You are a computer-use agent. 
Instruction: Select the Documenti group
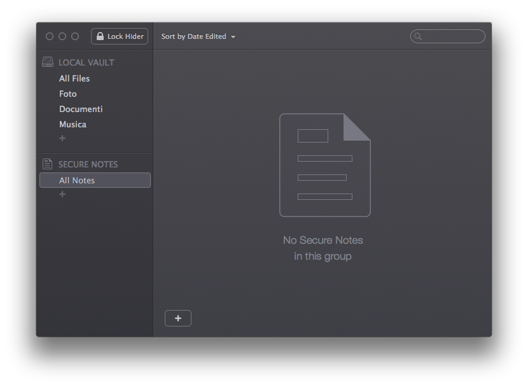tap(81, 109)
